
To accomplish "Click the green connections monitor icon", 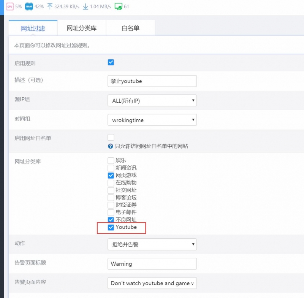I will point(118,6).
